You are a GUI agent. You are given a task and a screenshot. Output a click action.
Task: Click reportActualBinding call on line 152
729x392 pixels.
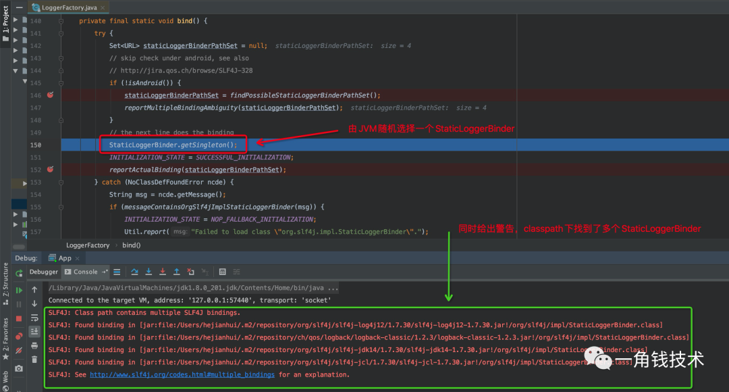(x=198, y=170)
